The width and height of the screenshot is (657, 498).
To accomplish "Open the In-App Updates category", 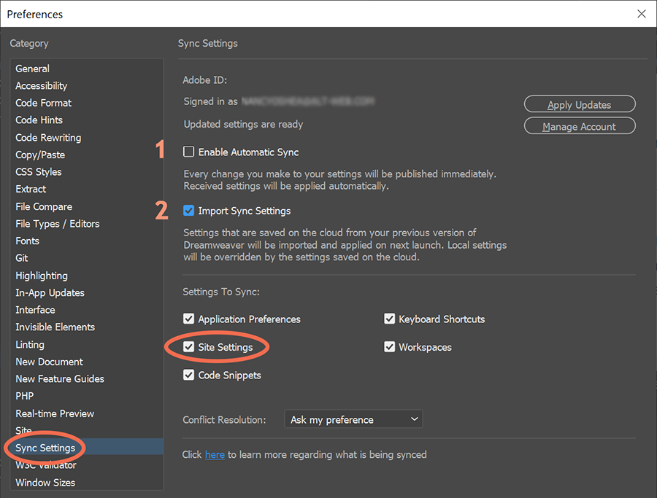I will coord(87,293).
